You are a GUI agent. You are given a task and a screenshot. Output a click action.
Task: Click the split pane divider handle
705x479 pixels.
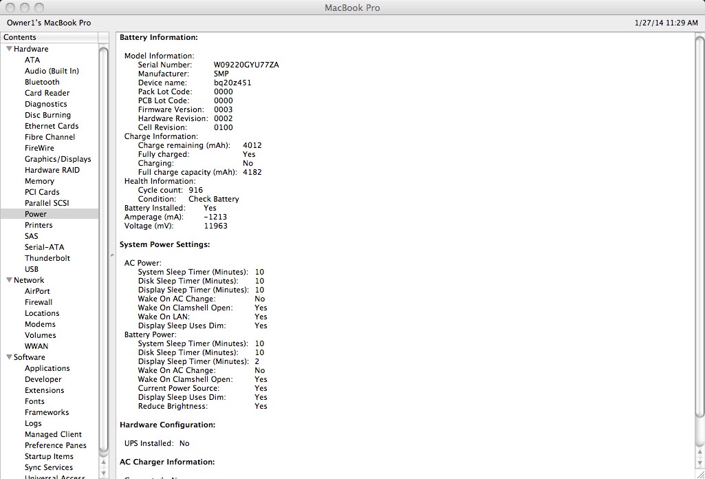click(x=112, y=255)
